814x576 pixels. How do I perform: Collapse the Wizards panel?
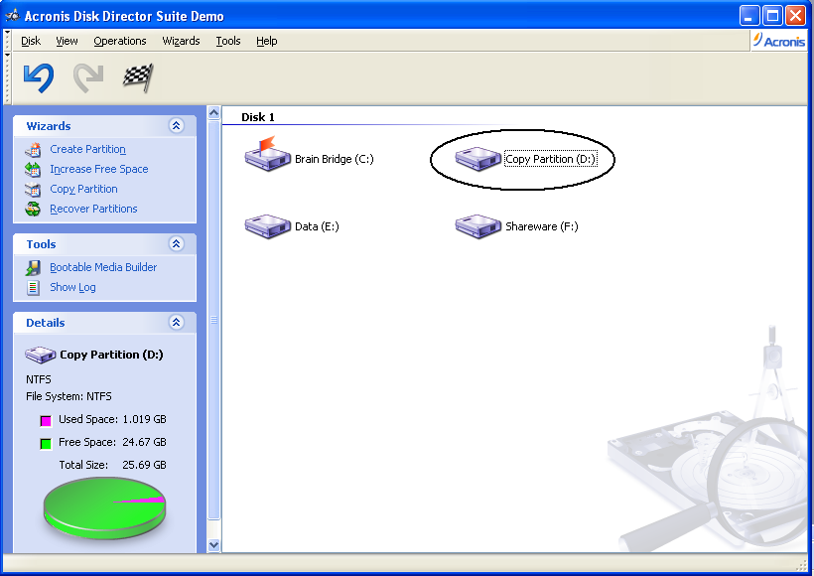(x=177, y=126)
